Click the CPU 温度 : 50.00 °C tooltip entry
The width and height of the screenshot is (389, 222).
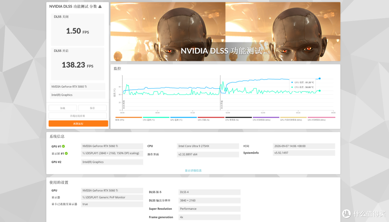[x=303, y=87]
